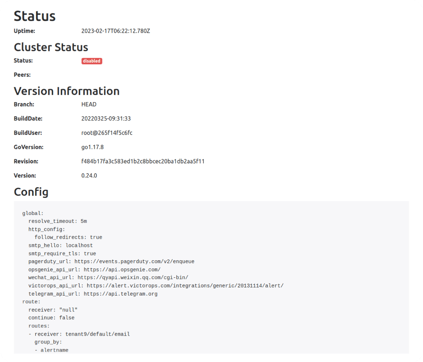The width and height of the screenshot is (423, 362).
Task: Click the Peers label
Action: coord(22,75)
